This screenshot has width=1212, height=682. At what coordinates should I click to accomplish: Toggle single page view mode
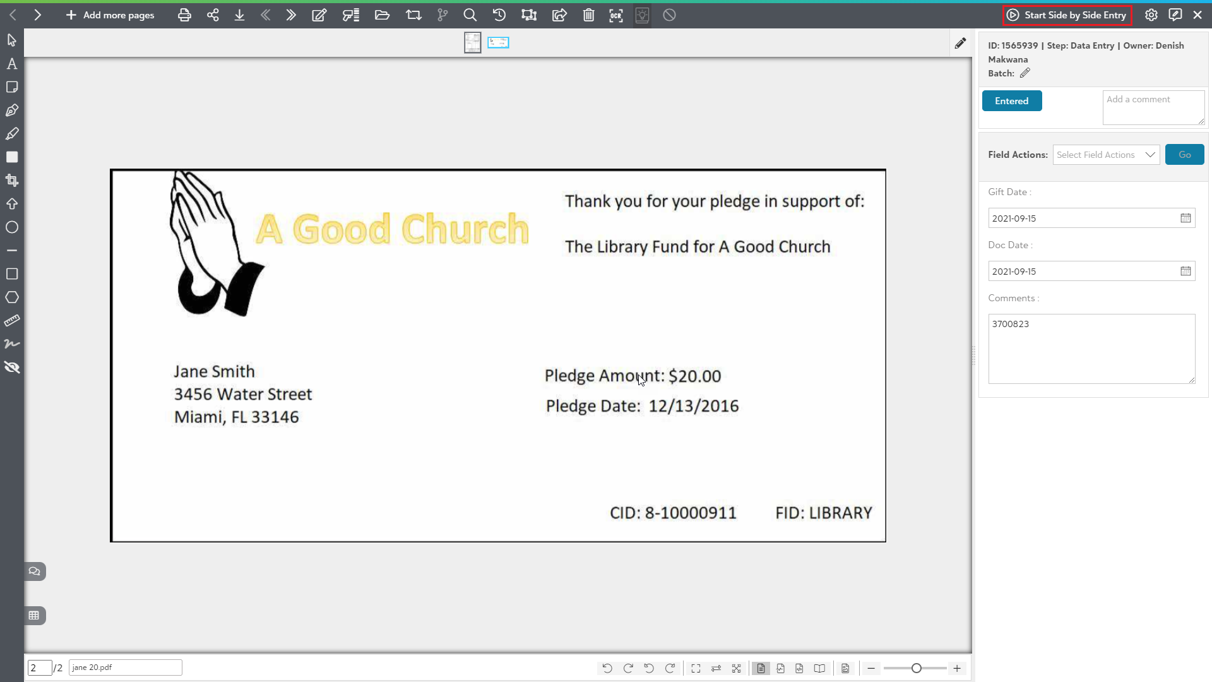click(761, 668)
